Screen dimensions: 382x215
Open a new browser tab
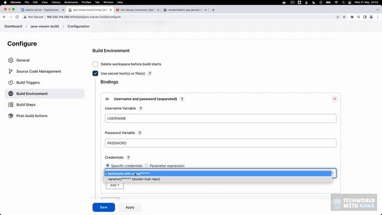click(213, 10)
